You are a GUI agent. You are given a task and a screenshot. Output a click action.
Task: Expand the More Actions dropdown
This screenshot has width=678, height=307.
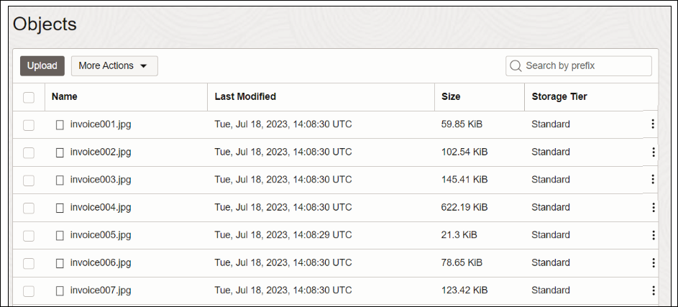click(114, 65)
